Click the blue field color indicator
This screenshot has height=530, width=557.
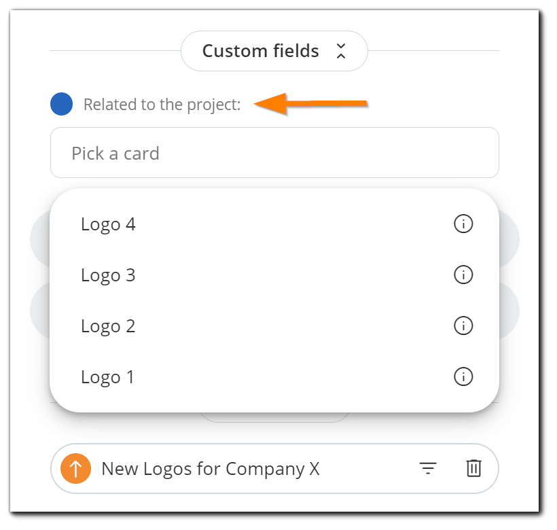point(61,104)
